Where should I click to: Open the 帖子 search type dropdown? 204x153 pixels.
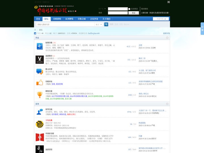[x=99, y=24]
